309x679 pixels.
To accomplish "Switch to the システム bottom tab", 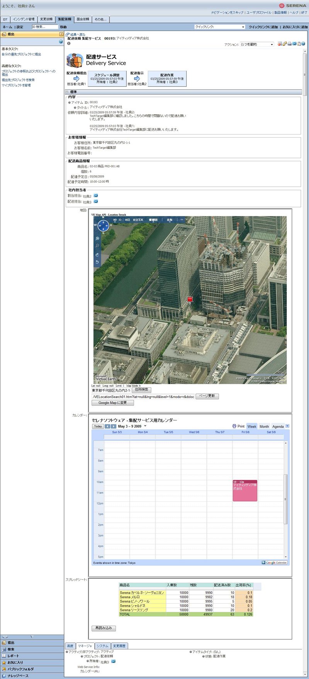I will click(103, 646).
